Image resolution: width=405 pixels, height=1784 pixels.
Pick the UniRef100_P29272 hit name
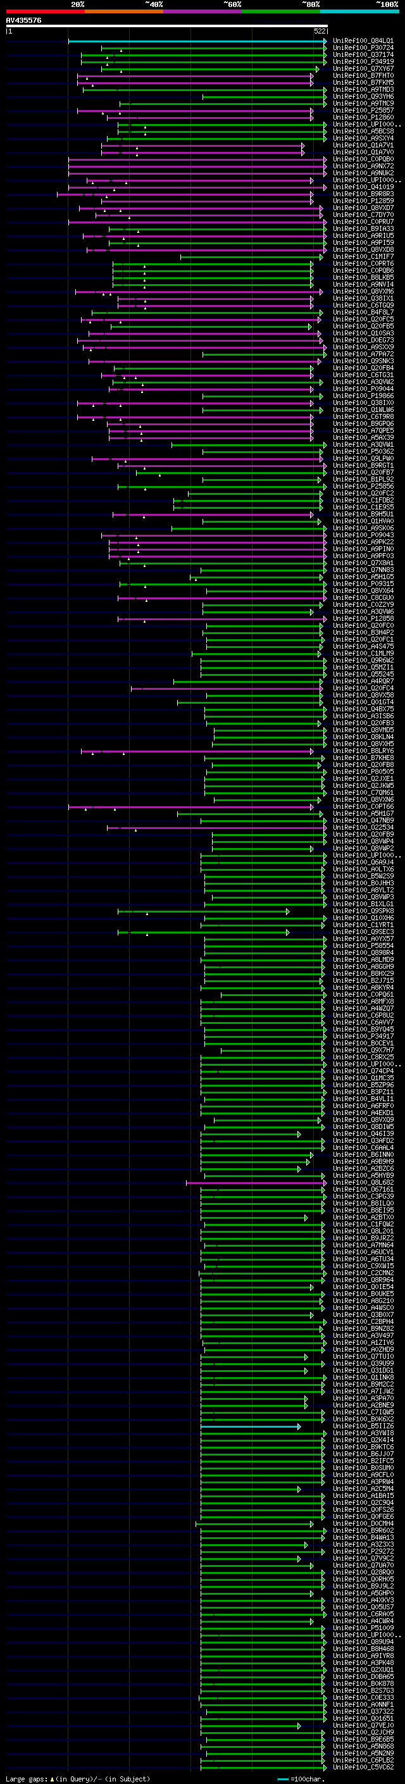tap(363, 1551)
